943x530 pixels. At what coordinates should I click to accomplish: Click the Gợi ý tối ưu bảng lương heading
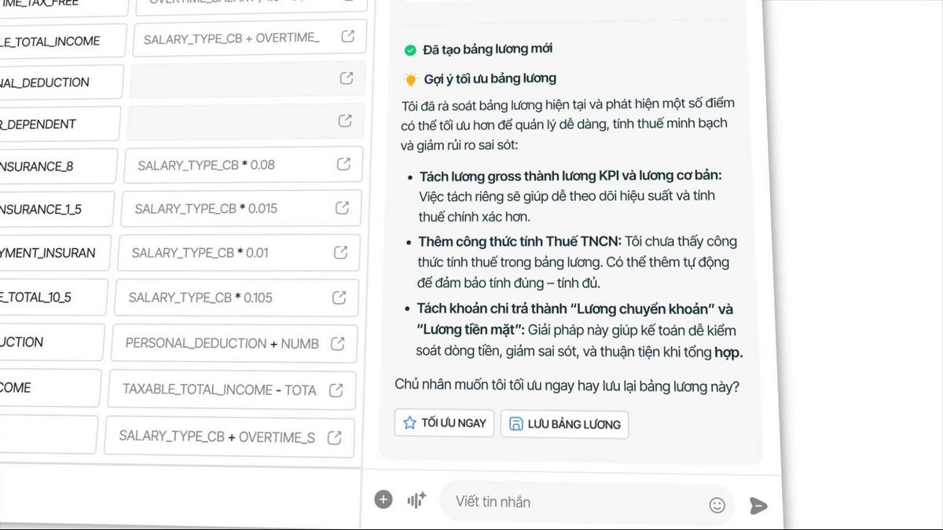pyautogui.click(x=490, y=79)
